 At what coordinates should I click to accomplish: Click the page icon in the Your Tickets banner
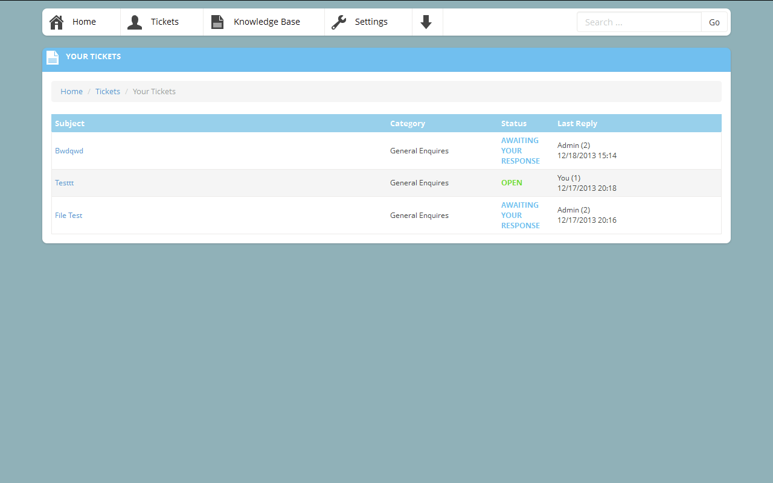click(x=52, y=57)
